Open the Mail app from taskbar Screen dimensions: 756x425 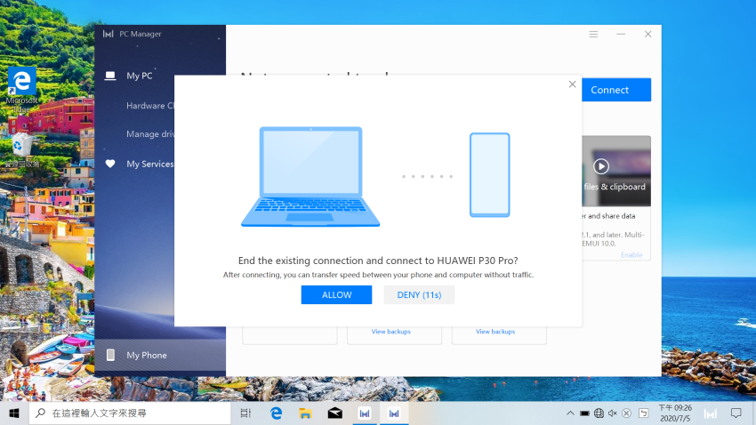[x=335, y=413]
